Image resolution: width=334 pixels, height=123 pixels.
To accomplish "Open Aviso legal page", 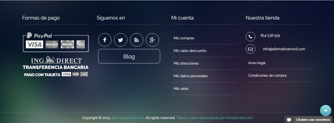I will [x=257, y=63].
